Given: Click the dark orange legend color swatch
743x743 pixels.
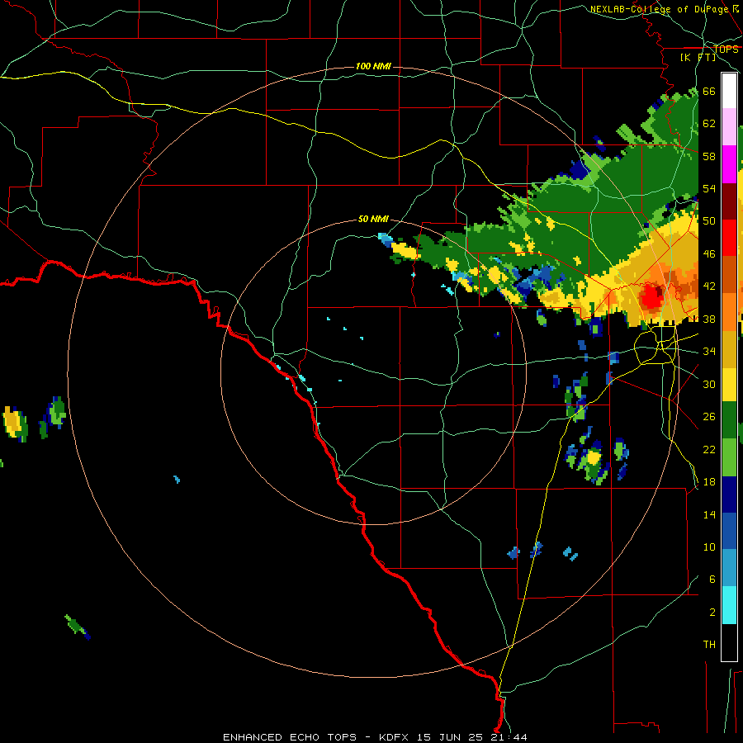Looking at the screenshot, I should pos(729,275).
